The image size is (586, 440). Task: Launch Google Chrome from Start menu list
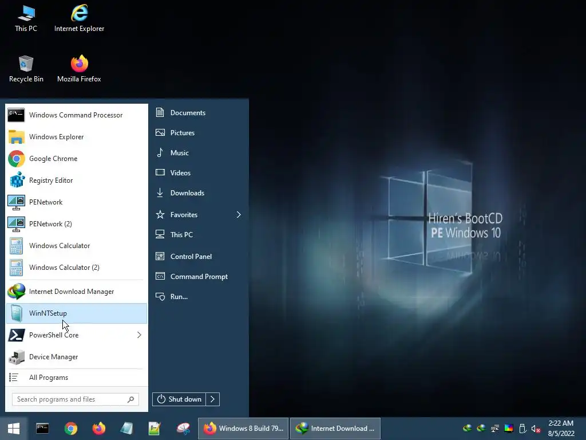(x=76, y=158)
